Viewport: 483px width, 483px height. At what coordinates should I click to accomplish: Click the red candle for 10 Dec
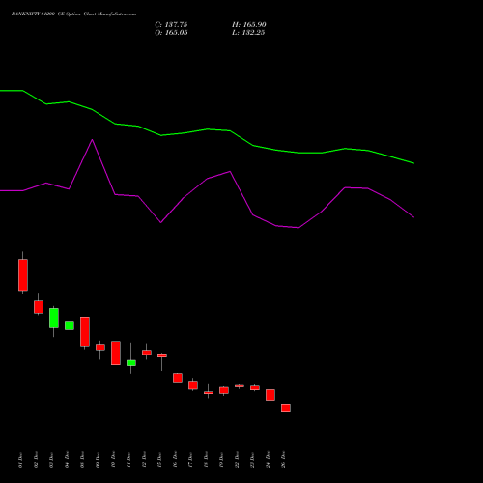pos(116,353)
